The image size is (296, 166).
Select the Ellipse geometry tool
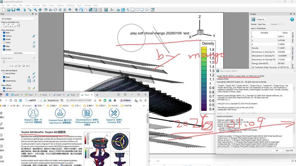click(x=147, y=10)
